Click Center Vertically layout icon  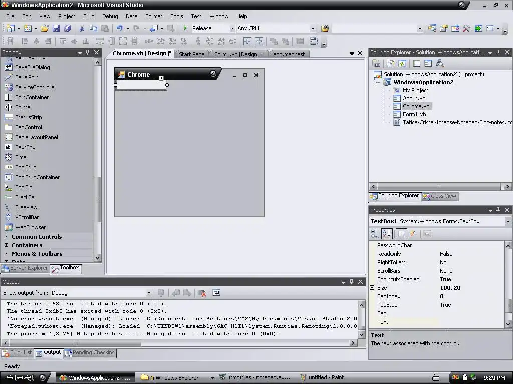coord(259,41)
